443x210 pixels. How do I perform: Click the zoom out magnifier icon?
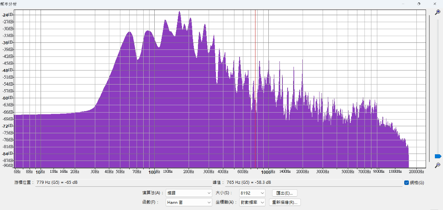tap(437, 165)
